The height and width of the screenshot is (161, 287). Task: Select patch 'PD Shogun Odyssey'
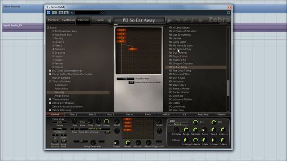point(181,64)
